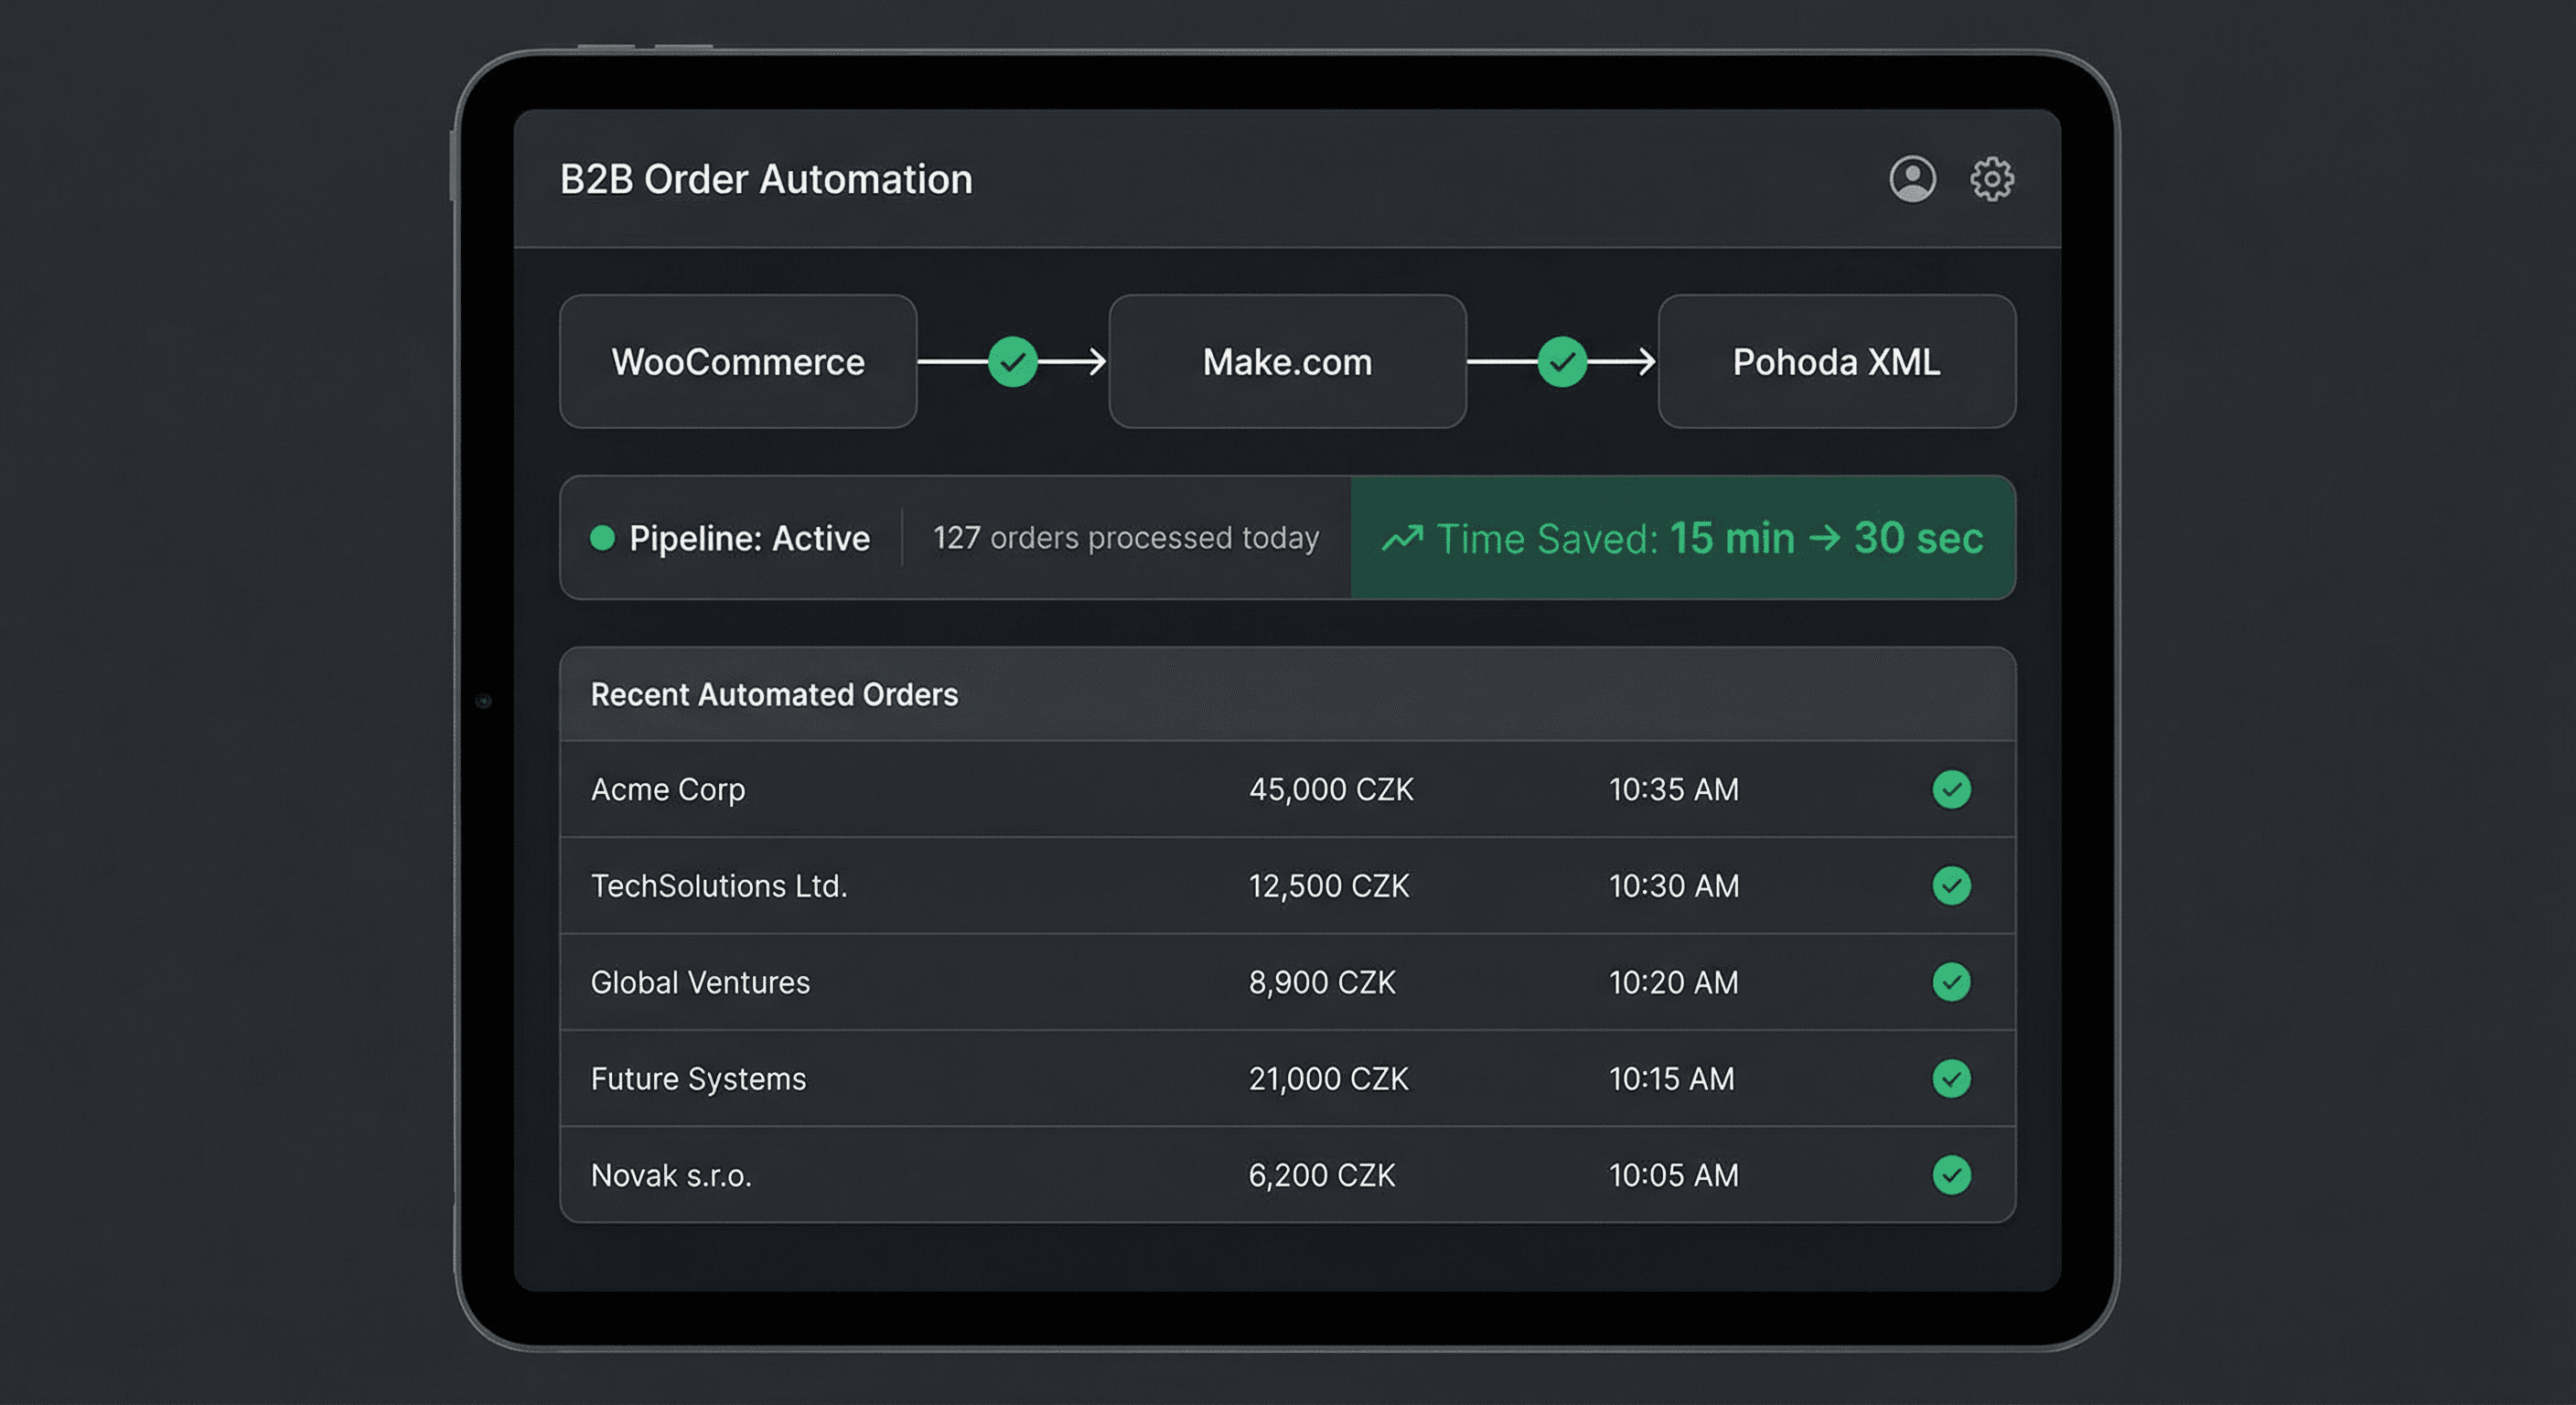Expand the Pohoda XML pipeline node
This screenshot has height=1405, width=2576.
(1836, 362)
